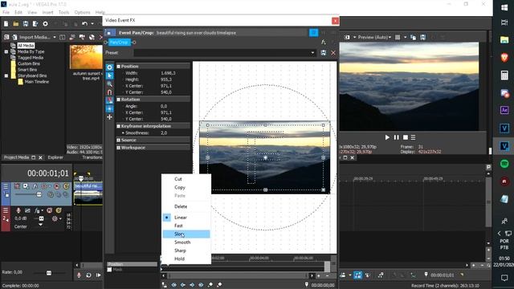
Task: Choose Cut in the keyframe context menu
Action: (178, 179)
